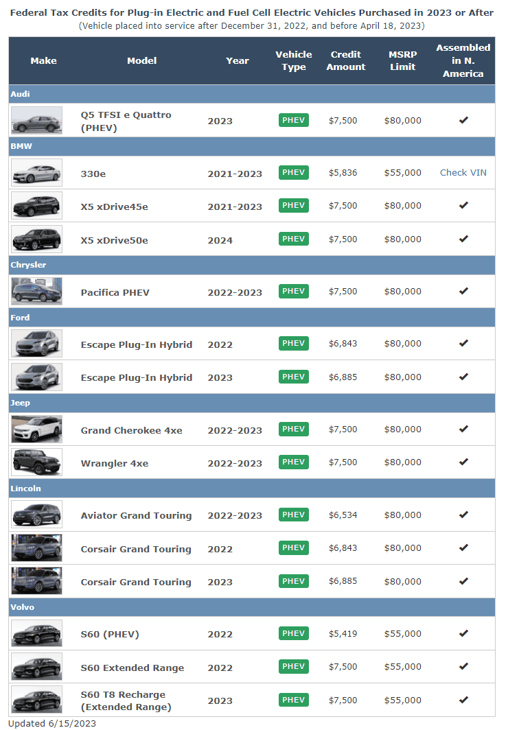
Task: Click the Jeep make group header
Action: (x=252, y=403)
